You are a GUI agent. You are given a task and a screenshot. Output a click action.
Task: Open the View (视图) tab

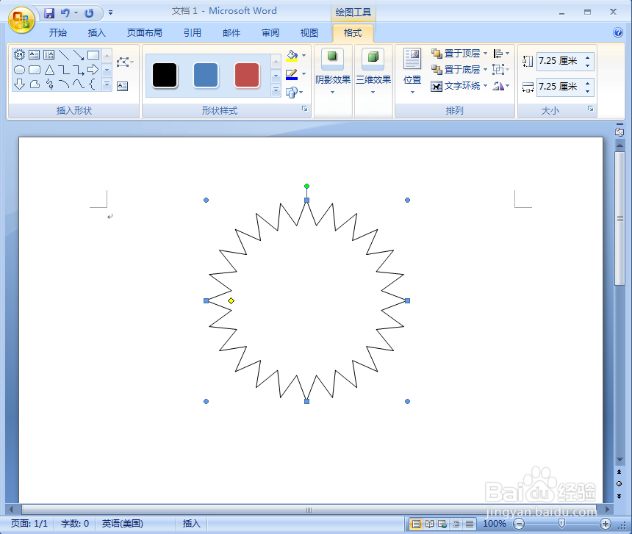(x=309, y=32)
